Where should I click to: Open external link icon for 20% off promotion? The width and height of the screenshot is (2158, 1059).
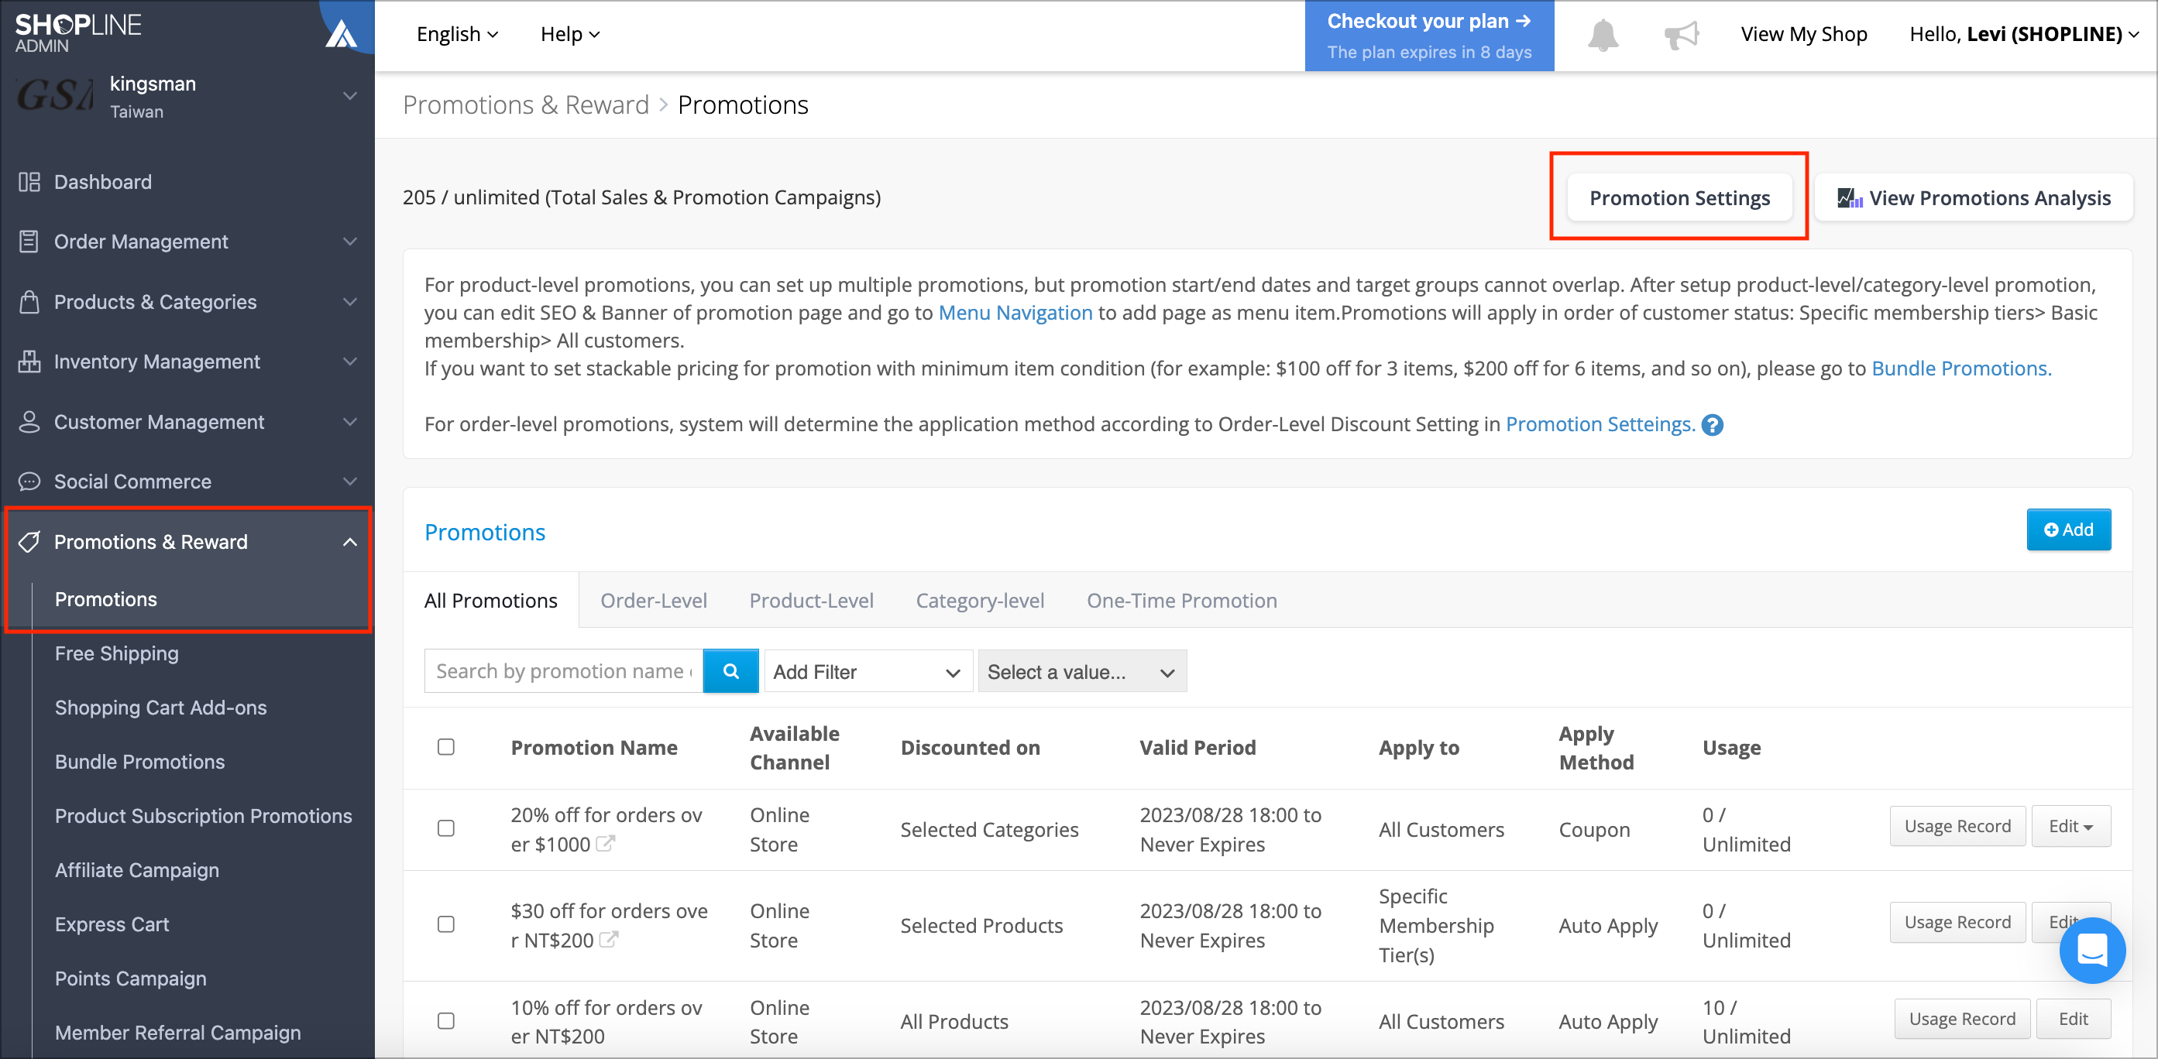click(x=605, y=844)
